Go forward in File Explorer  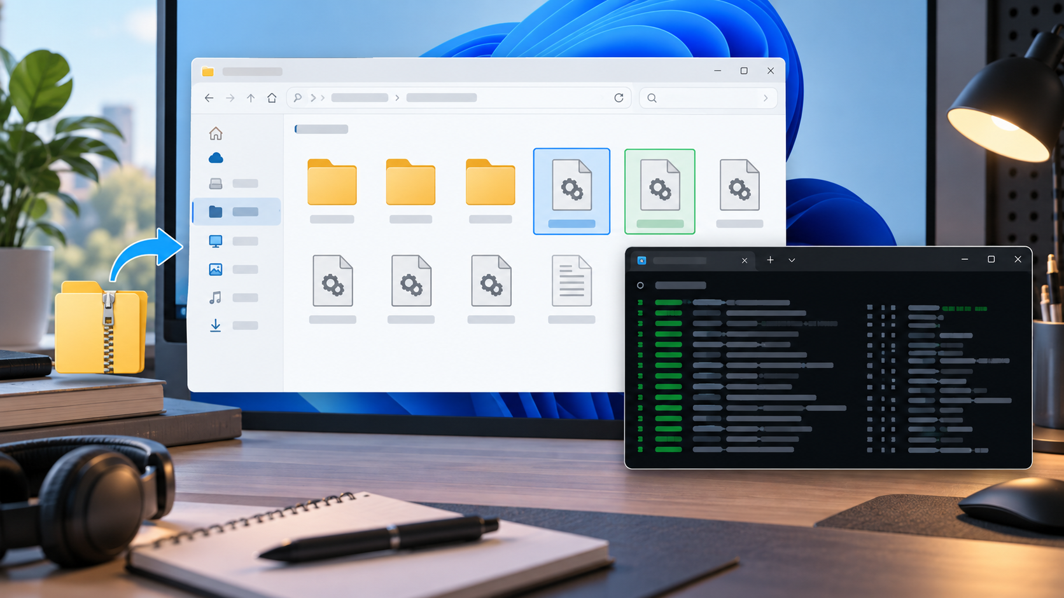click(x=230, y=98)
